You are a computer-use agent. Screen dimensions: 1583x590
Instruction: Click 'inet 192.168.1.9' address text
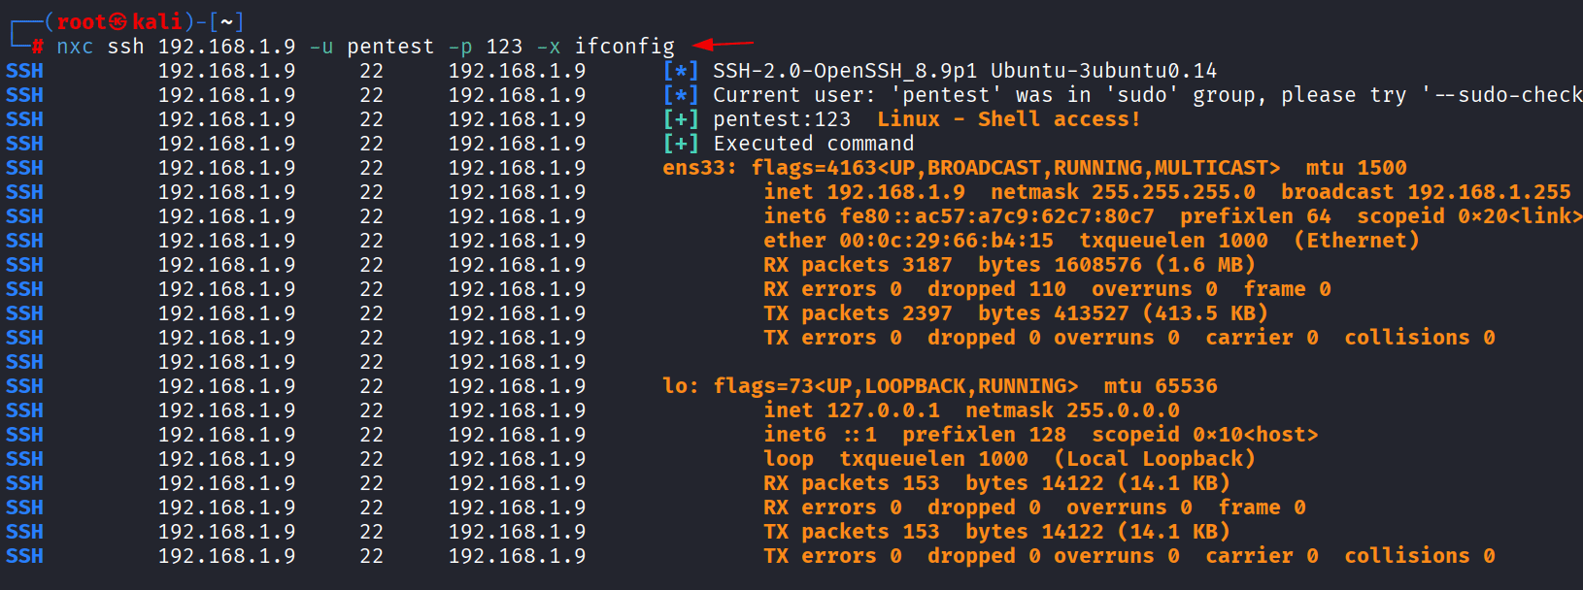864,192
